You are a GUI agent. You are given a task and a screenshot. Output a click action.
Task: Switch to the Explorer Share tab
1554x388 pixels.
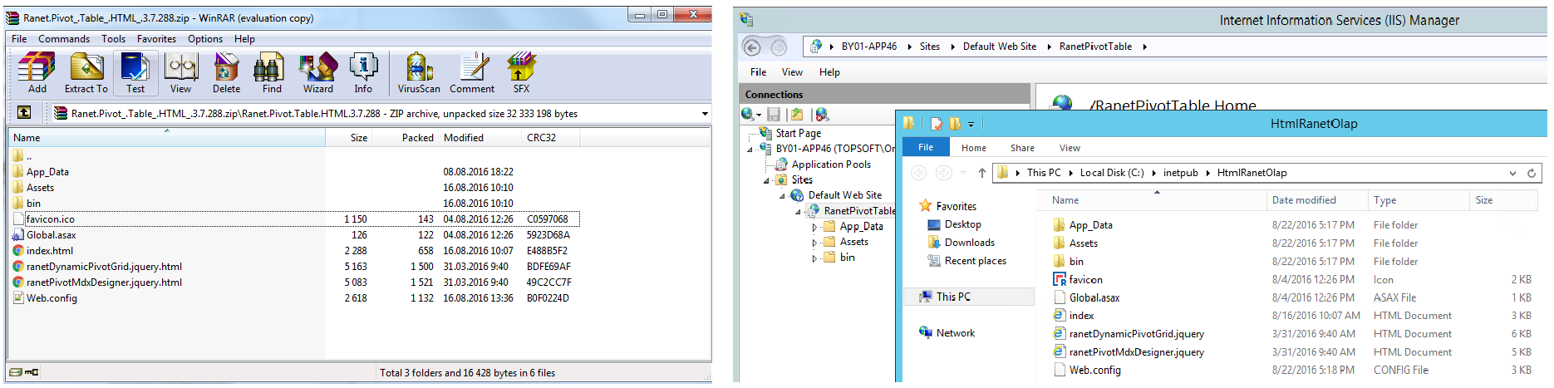[x=1022, y=148]
